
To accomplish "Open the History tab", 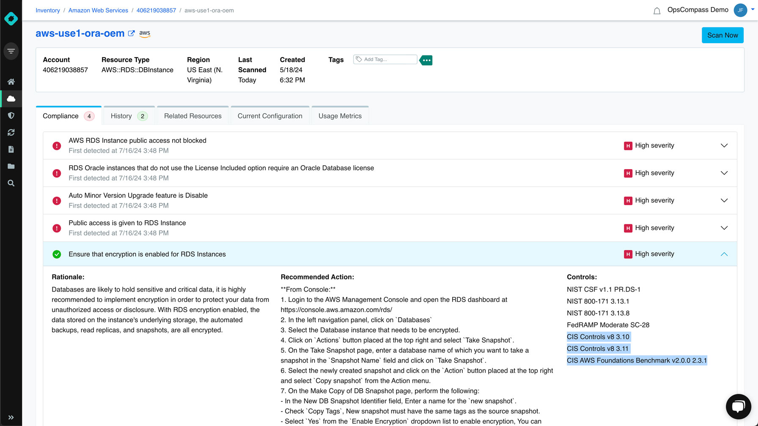I will point(129,116).
